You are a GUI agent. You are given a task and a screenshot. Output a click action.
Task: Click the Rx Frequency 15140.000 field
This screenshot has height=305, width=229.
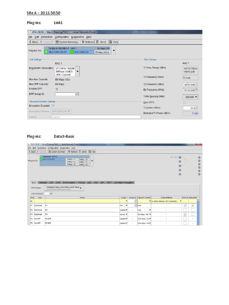(190, 90)
